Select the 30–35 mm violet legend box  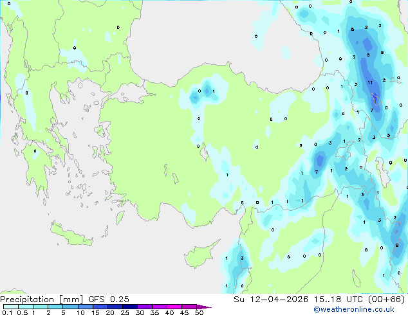tap(144, 307)
